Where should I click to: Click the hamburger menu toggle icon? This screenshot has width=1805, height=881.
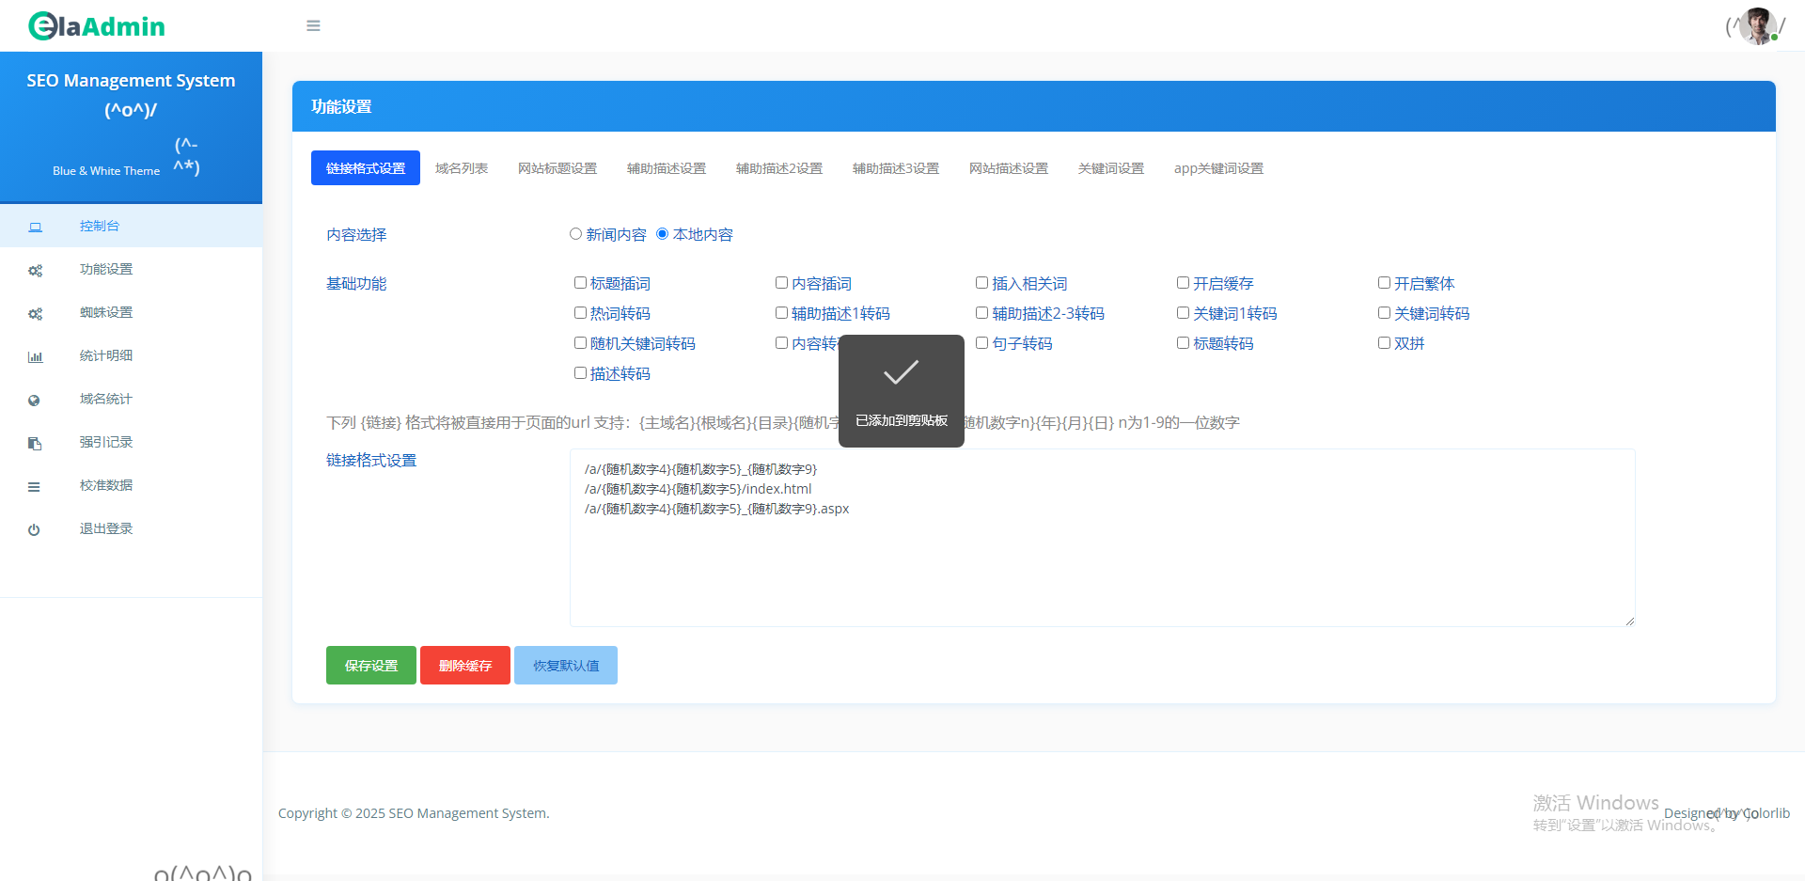click(313, 26)
